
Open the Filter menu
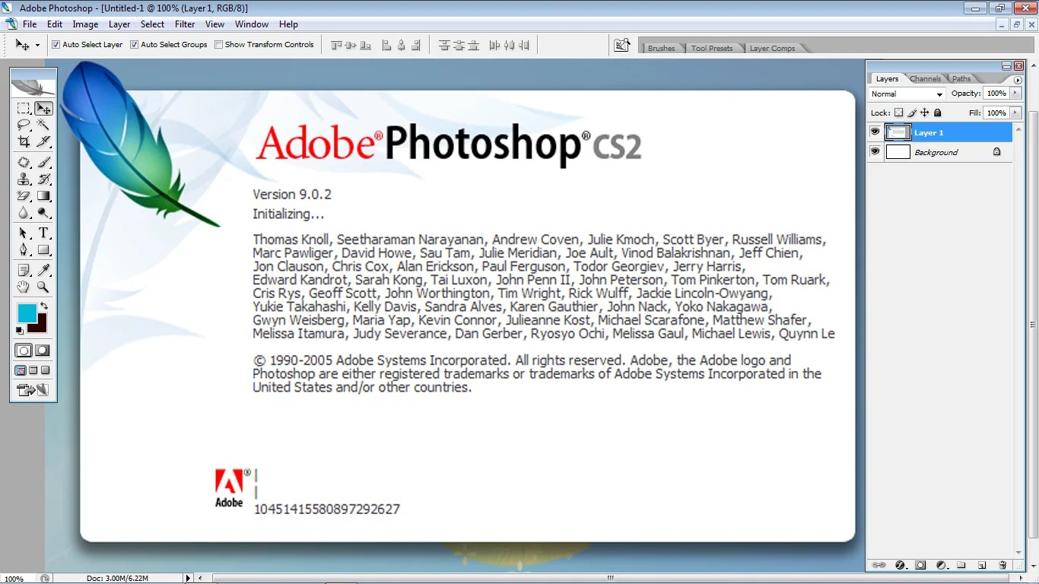(x=185, y=24)
